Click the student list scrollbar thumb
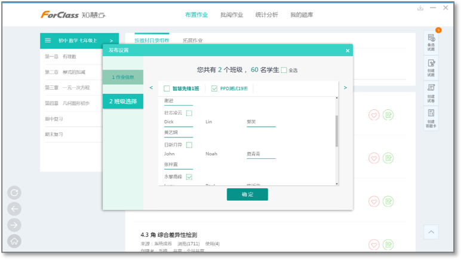This screenshot has width=461, height=260. [337, 131]
